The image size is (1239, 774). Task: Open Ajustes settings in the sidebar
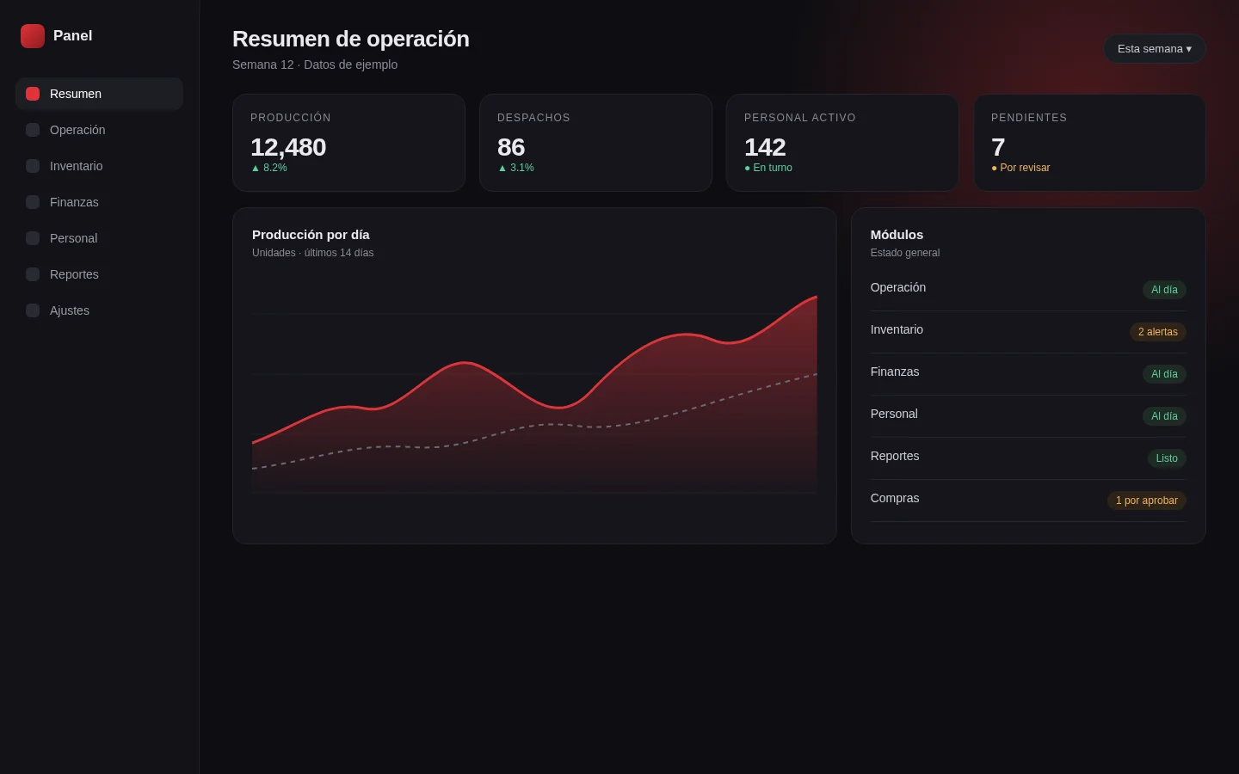point(99,310)
